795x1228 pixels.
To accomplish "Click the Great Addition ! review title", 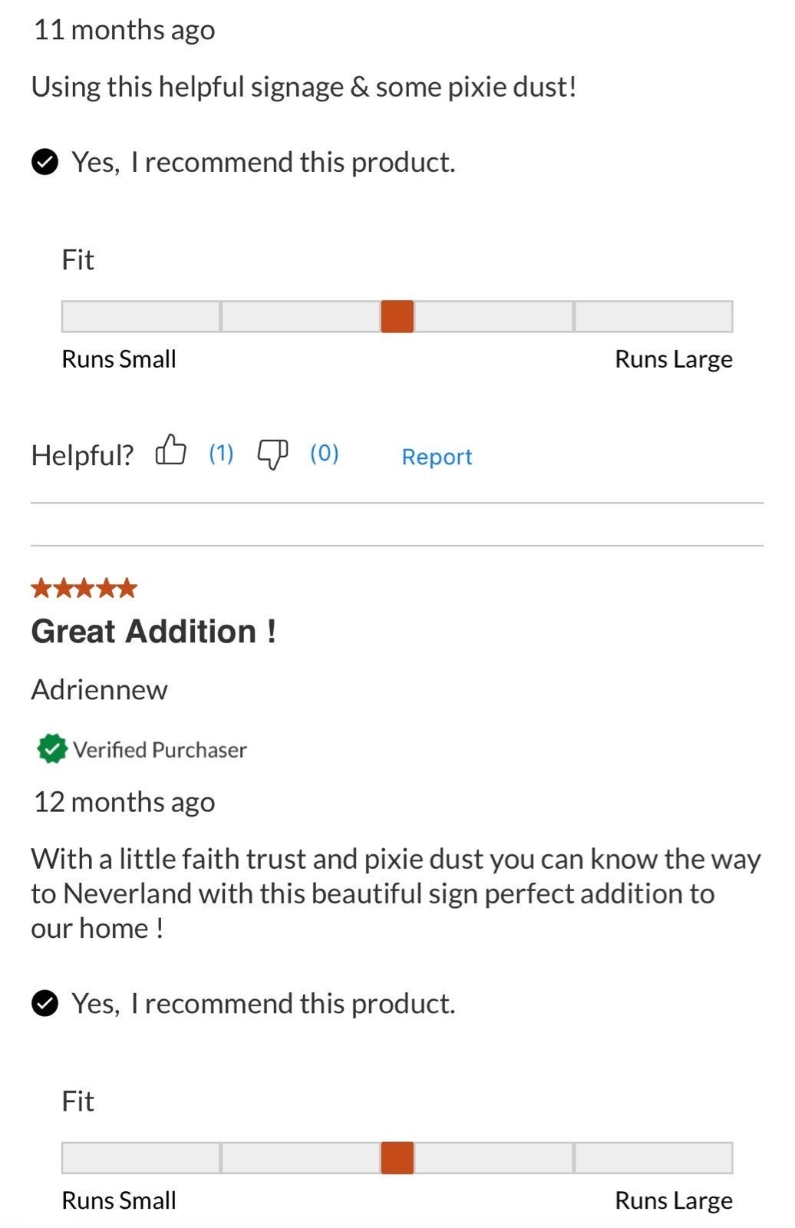I will pos(153,632).
